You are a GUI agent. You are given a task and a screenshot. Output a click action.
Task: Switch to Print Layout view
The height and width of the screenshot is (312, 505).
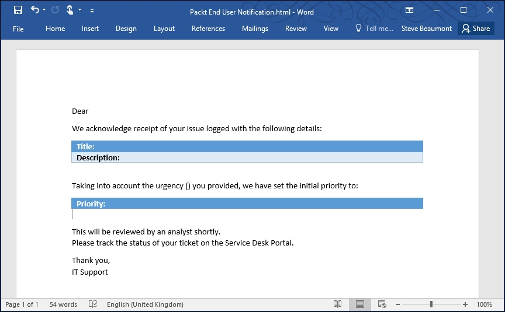click(x=360, y=304)
